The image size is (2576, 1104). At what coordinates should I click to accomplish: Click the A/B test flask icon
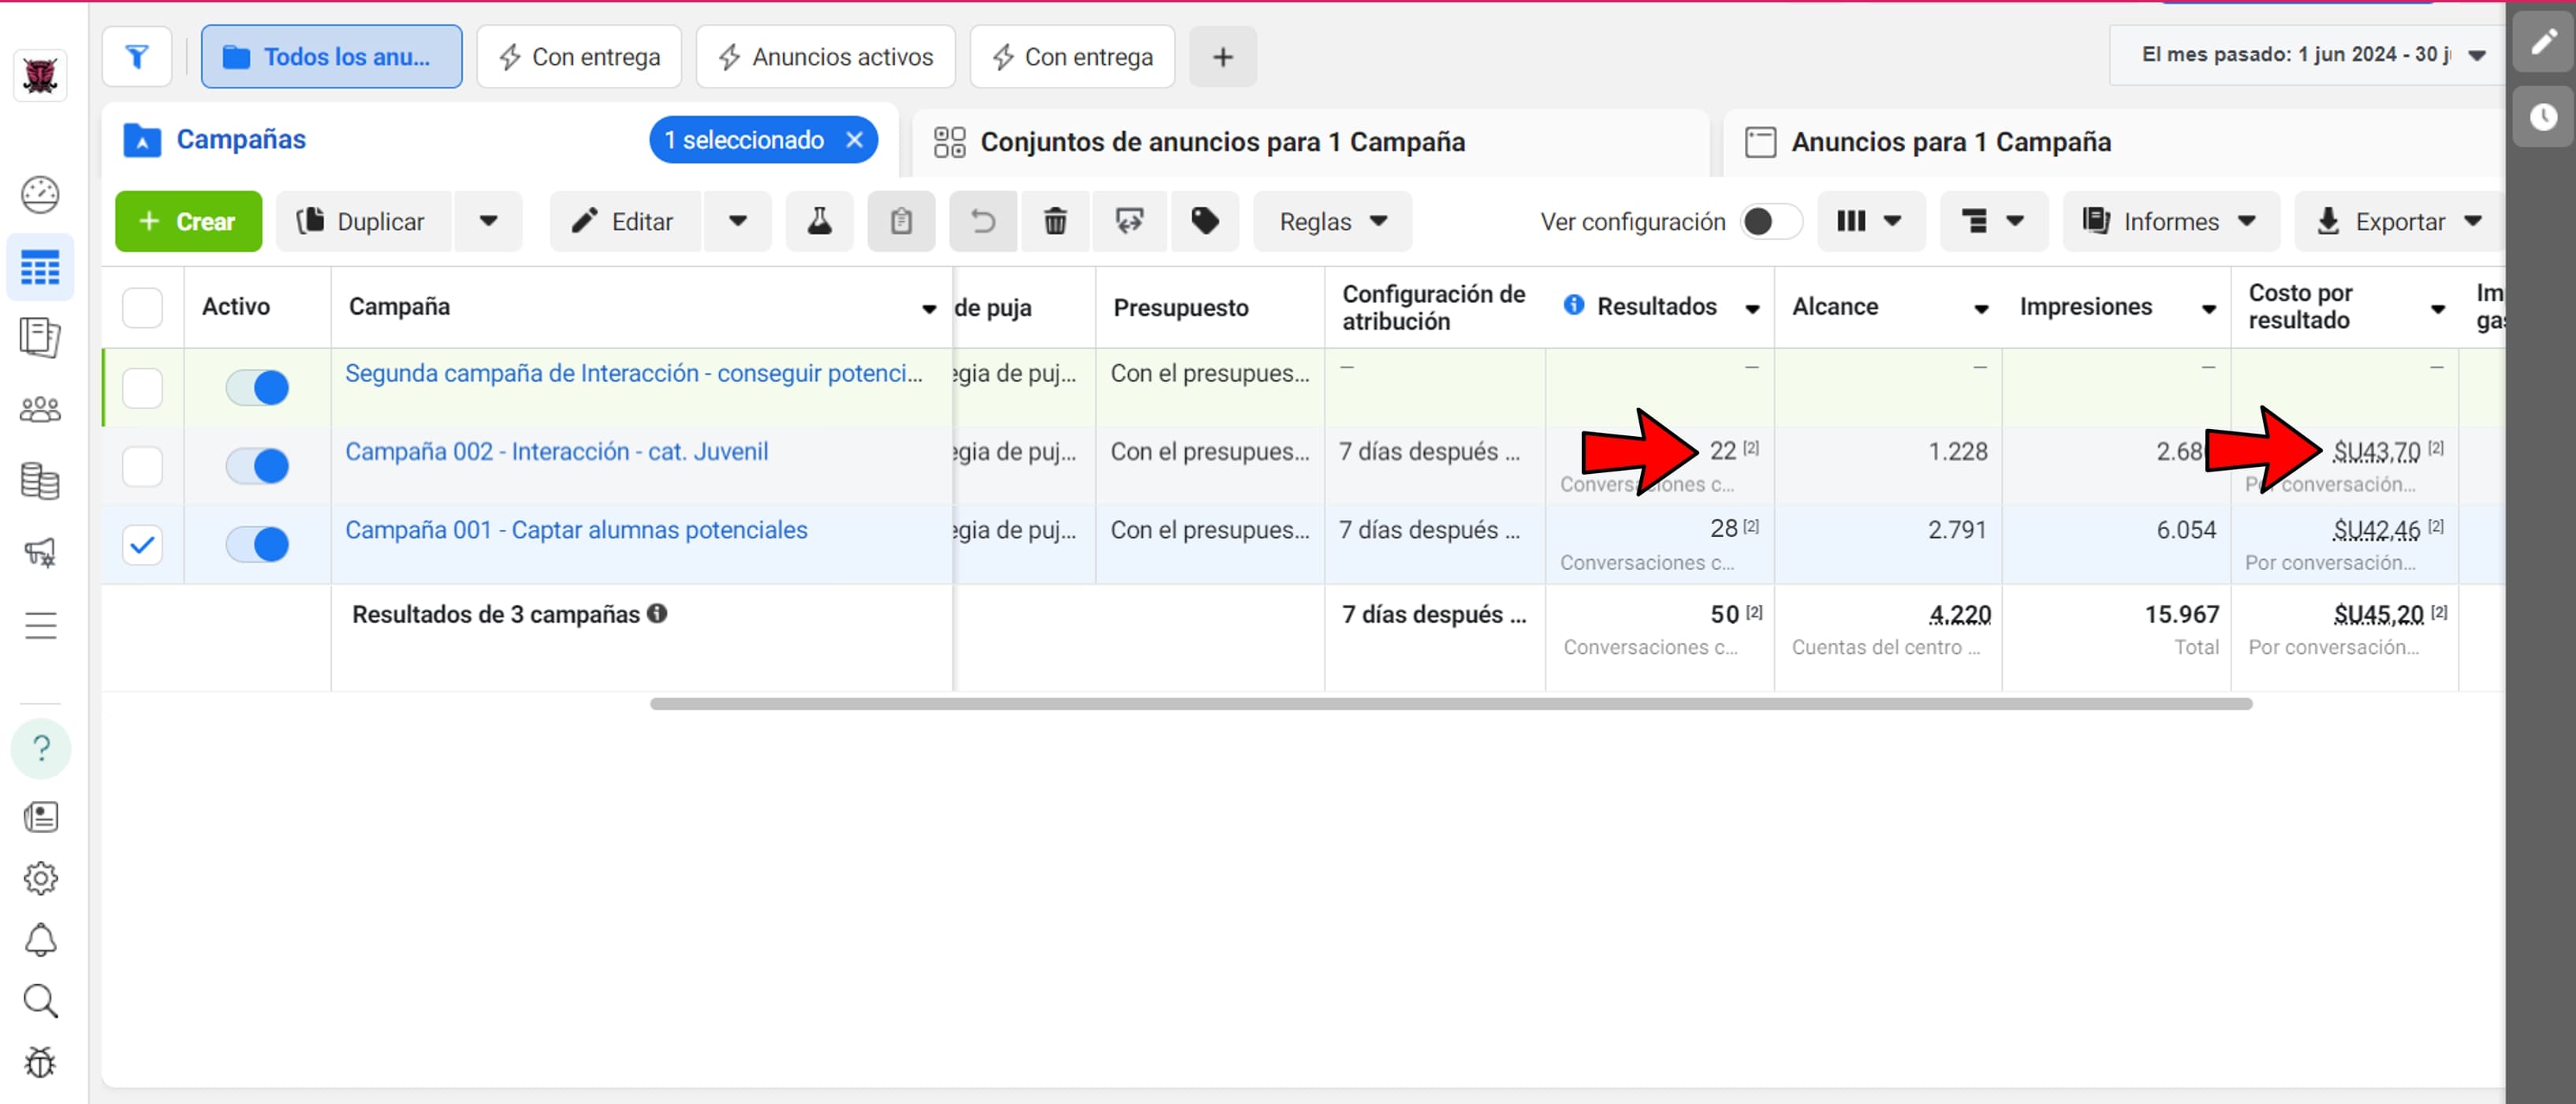[x=819, y=221]
